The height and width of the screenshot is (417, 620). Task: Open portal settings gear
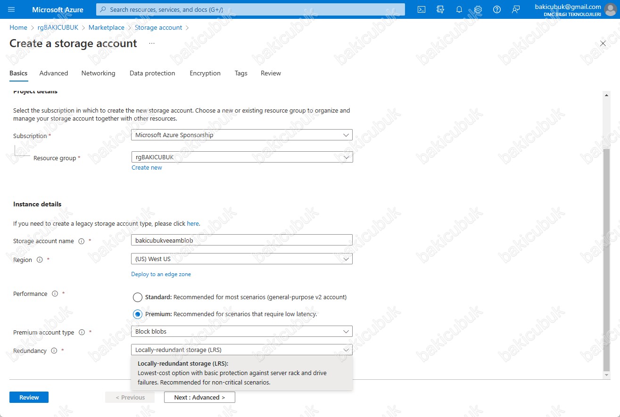point(478,9)
